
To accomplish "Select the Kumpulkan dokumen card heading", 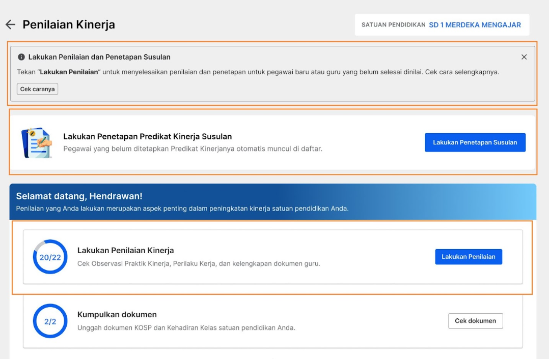I will [x=117, y=314].
